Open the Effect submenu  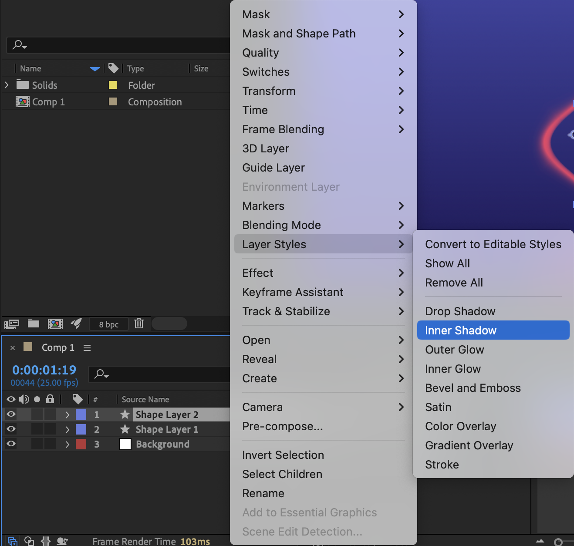coord(323,273)
